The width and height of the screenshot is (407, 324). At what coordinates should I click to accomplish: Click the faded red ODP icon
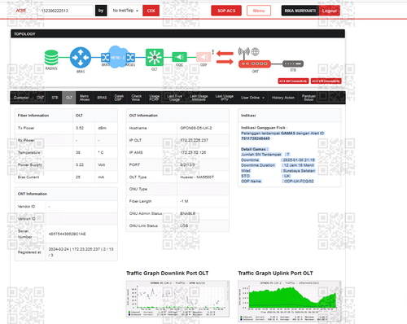[203, 57]
